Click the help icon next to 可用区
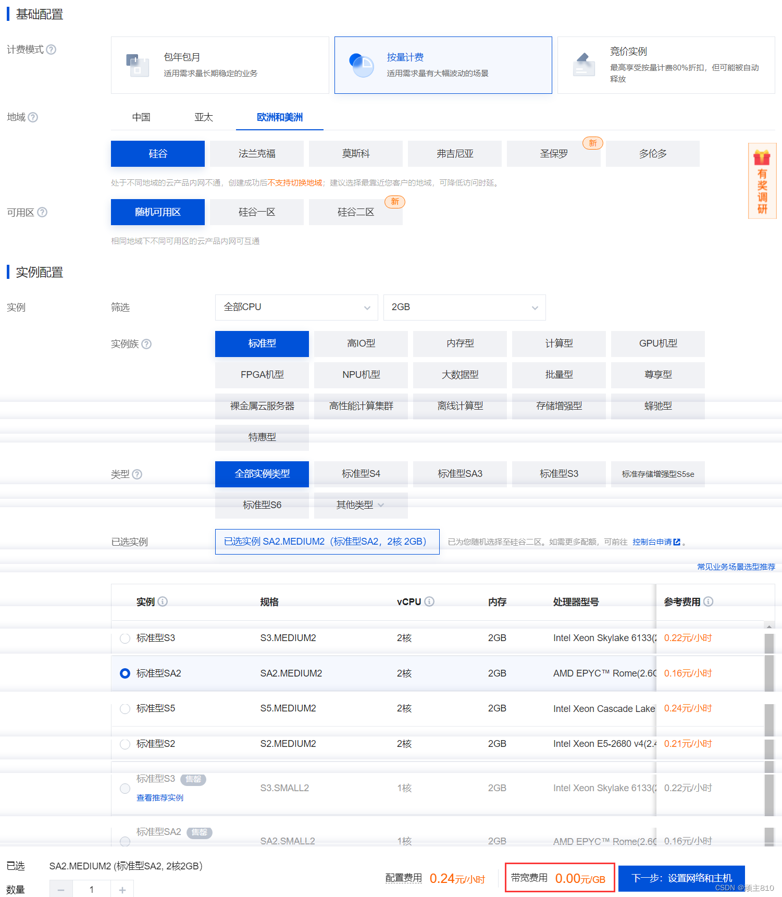 click(42, 212)
